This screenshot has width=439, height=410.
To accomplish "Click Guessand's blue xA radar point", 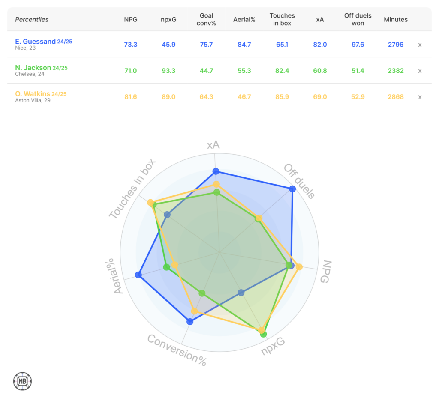I will 216,172.
